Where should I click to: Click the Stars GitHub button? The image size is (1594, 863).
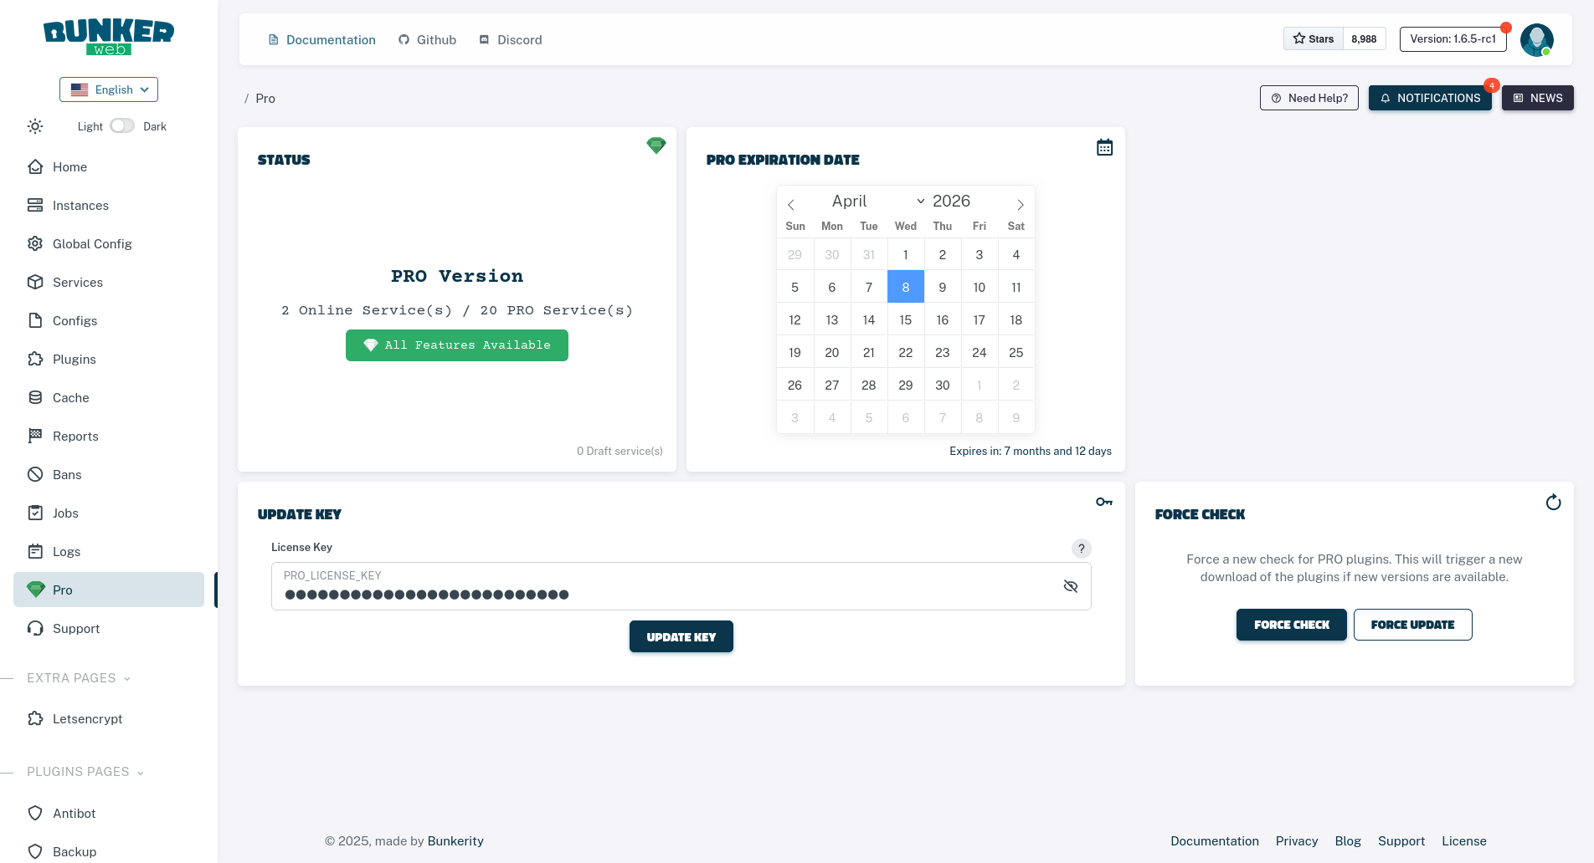coord(1314,39)
